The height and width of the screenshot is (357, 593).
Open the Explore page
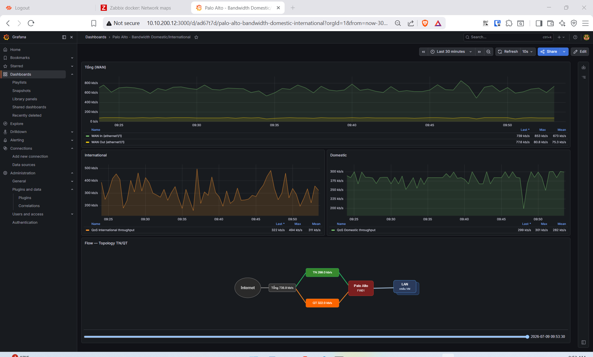(x=17, y=124)
